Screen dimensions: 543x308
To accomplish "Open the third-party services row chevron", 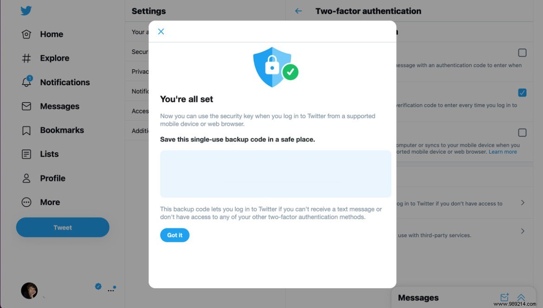I will (523, 231).
